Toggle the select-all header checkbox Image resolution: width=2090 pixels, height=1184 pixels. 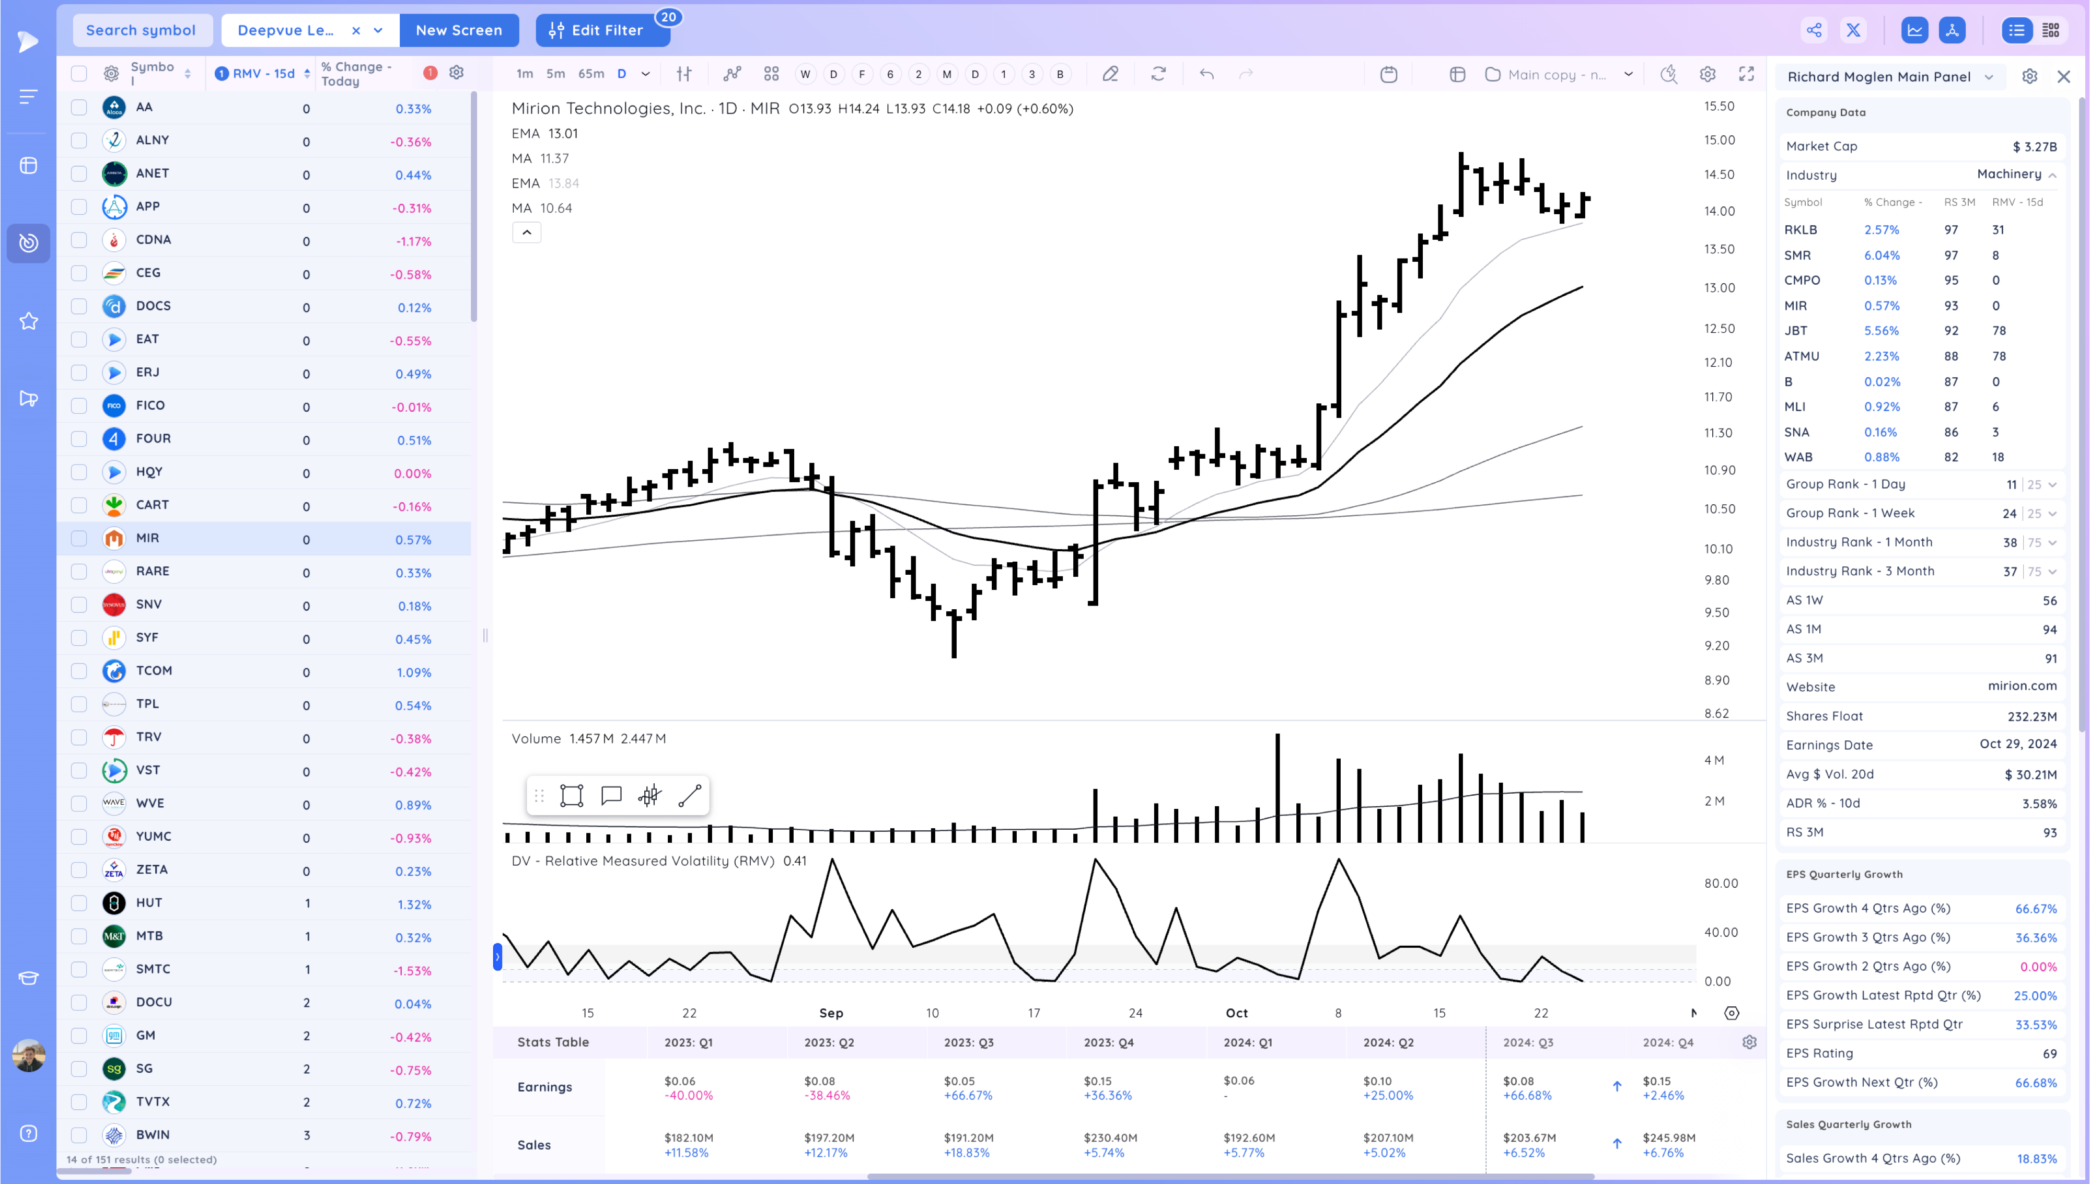79,74
